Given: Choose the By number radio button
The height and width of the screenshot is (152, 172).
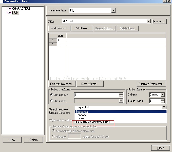Looking at the screenshot, I should click(x=52, y=95).
